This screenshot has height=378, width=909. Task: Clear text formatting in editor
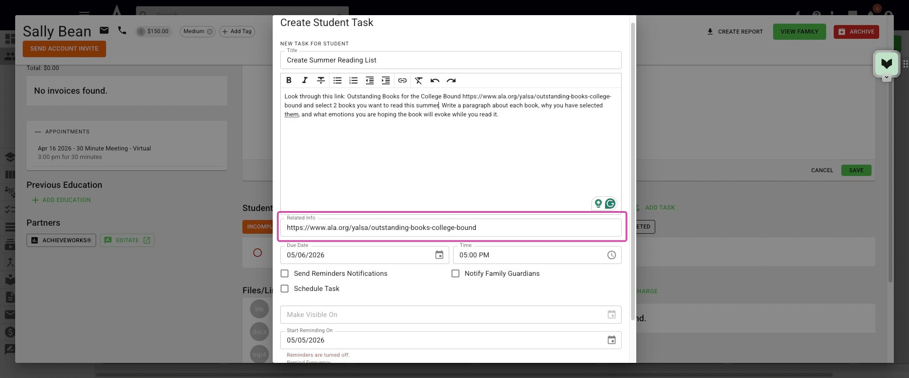419,80
